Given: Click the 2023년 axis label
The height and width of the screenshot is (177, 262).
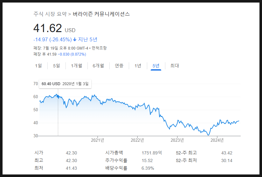Looking at the screenshot, I should tap(177, 140).
